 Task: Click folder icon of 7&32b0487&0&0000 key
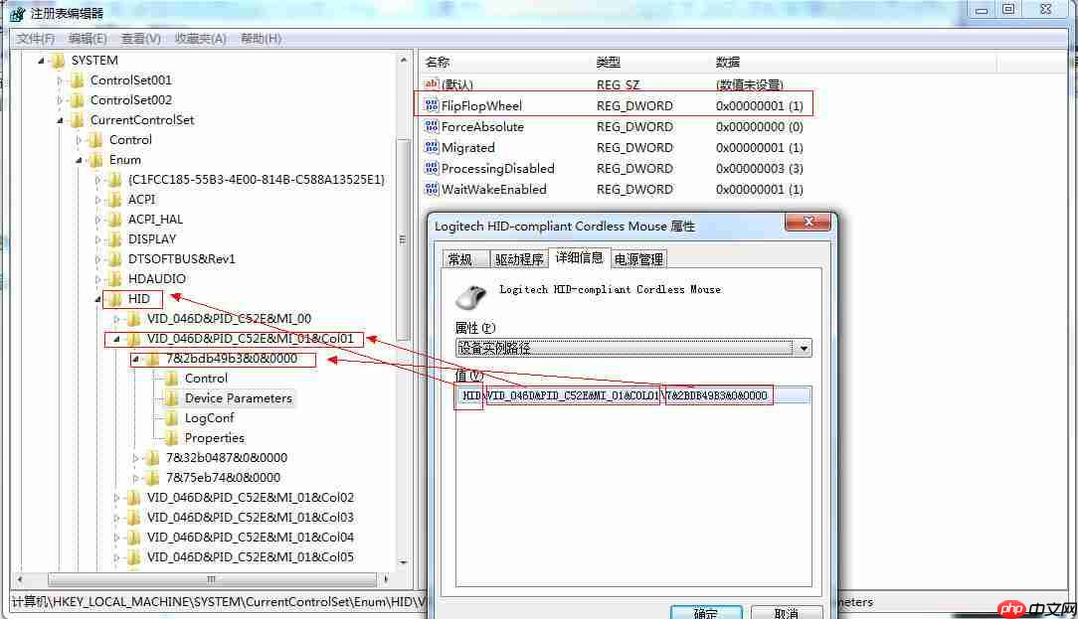pyautogui.click(x=153, y=458)
